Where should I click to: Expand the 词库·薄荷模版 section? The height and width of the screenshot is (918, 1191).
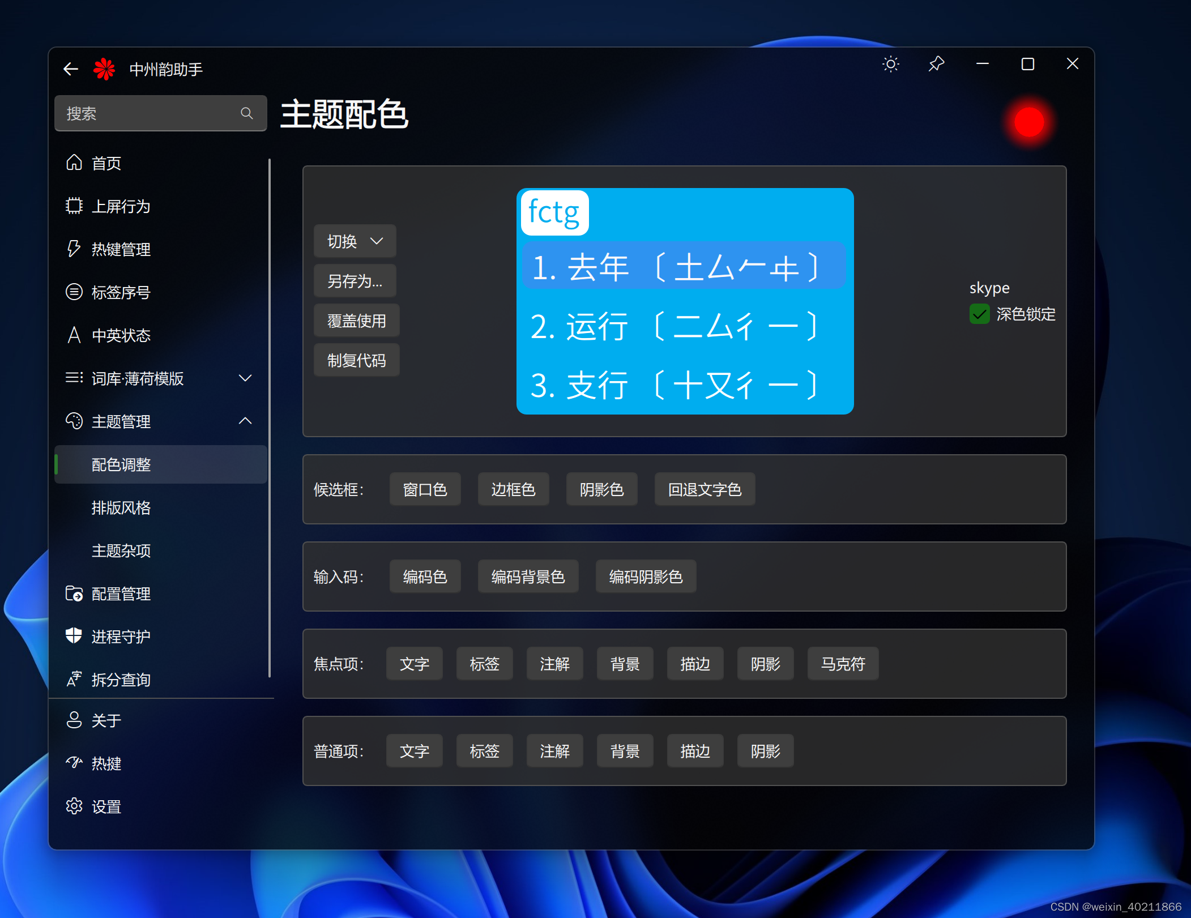tap(245, 378)
